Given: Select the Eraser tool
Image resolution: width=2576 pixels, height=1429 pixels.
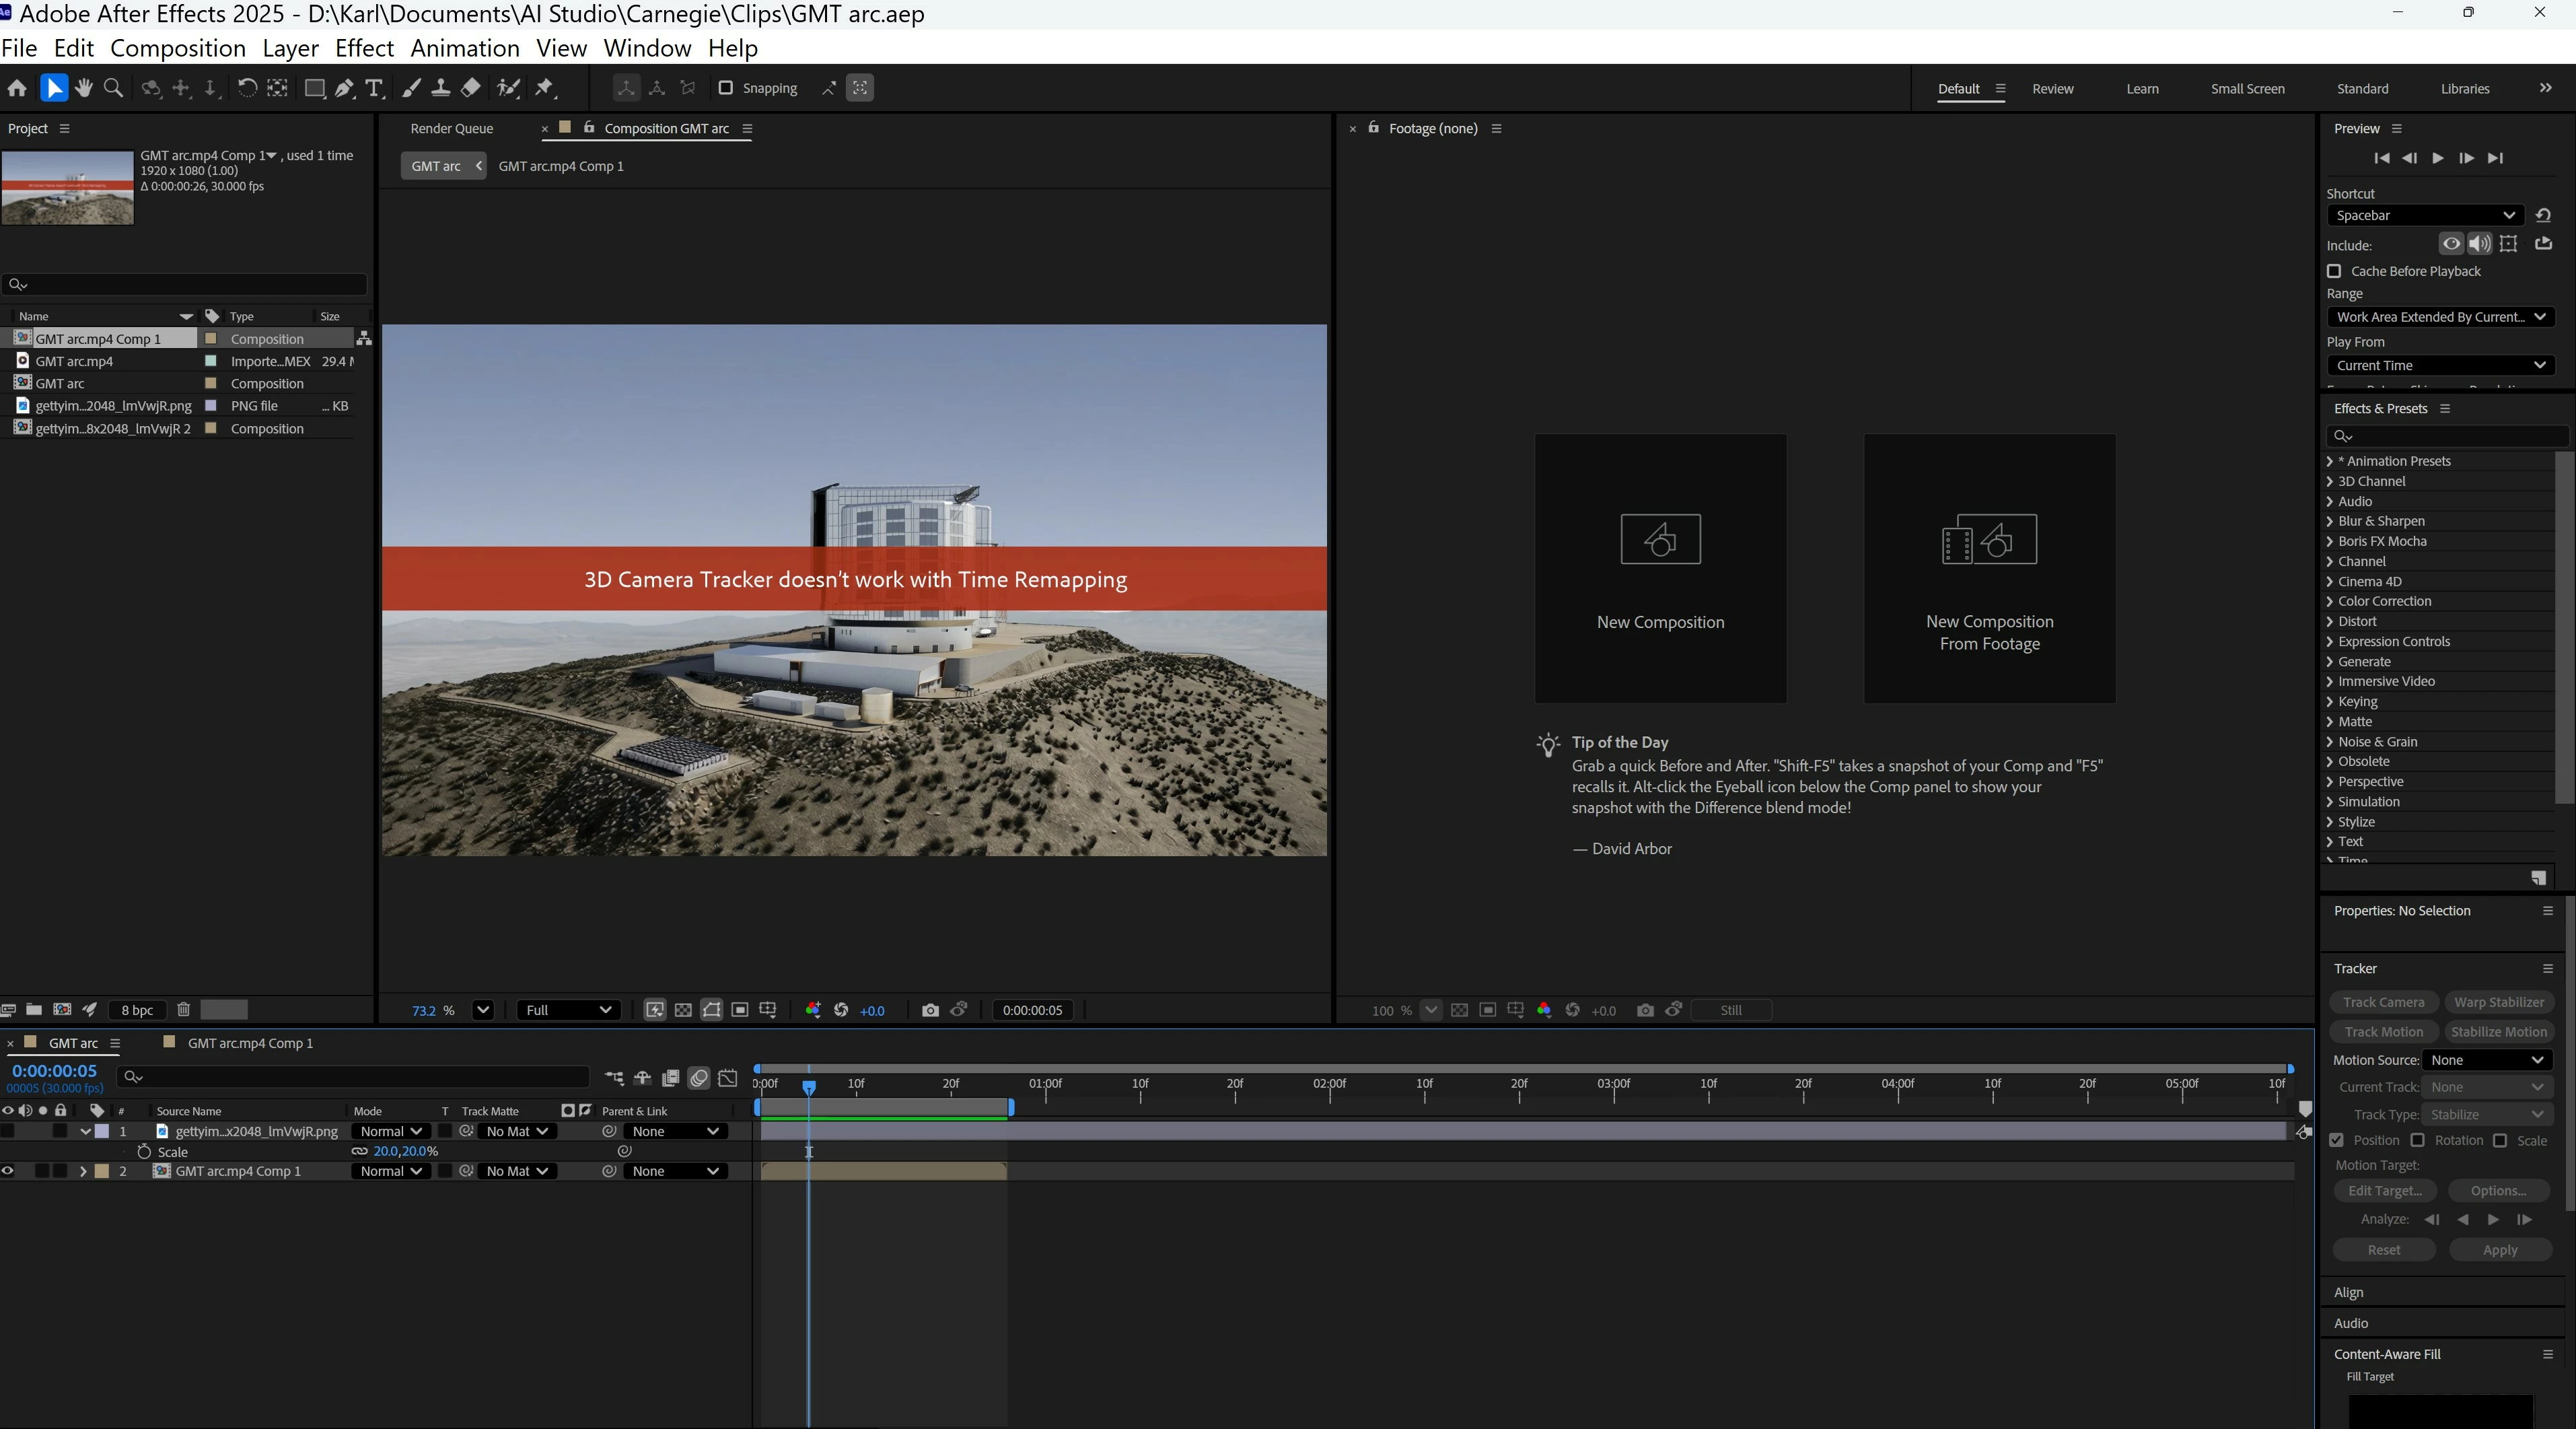Looking at the screenshot, I should [470, 88].
